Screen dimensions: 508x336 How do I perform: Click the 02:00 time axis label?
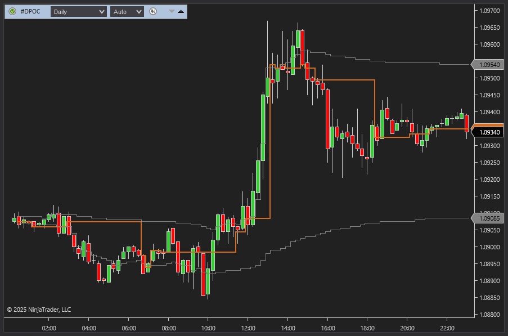point(49,328)
